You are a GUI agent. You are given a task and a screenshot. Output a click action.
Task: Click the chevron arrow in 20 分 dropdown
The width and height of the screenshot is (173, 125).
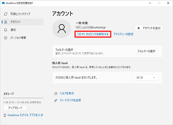point(154,78)
